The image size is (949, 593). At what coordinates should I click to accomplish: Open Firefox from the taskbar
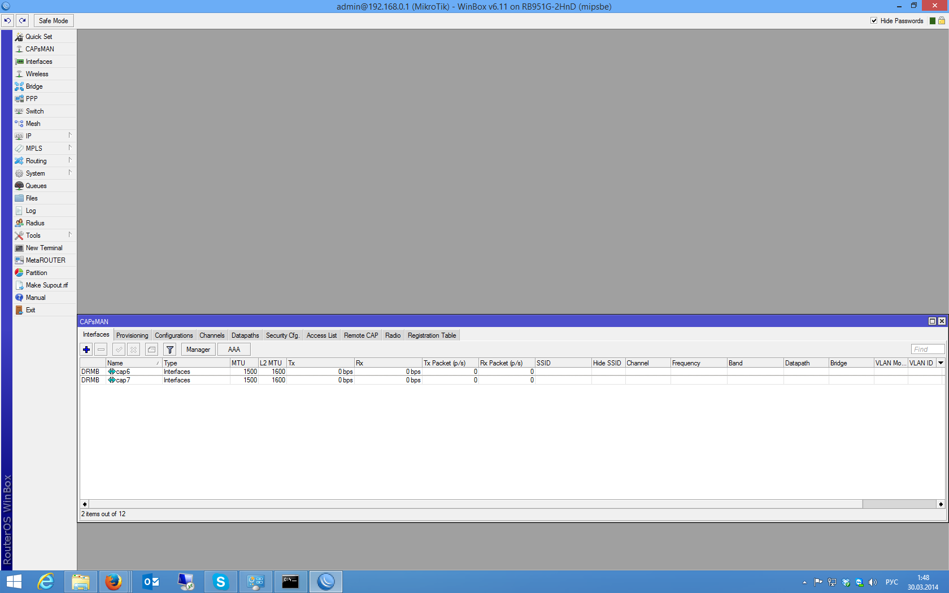pyautogui.click(x=114, y=582)
